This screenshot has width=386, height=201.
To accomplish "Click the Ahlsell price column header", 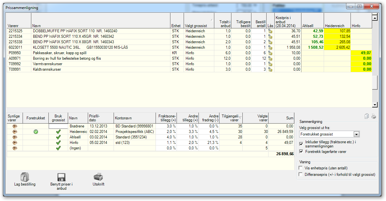I will coord(313,20).
